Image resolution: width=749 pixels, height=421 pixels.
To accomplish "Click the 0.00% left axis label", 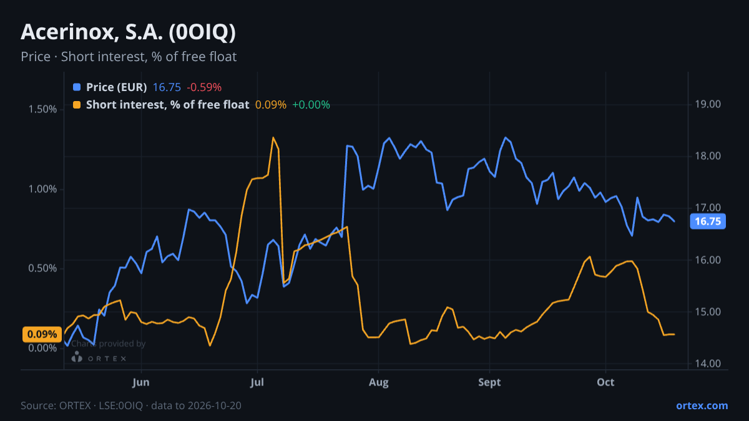I will [x=42, y=348].
